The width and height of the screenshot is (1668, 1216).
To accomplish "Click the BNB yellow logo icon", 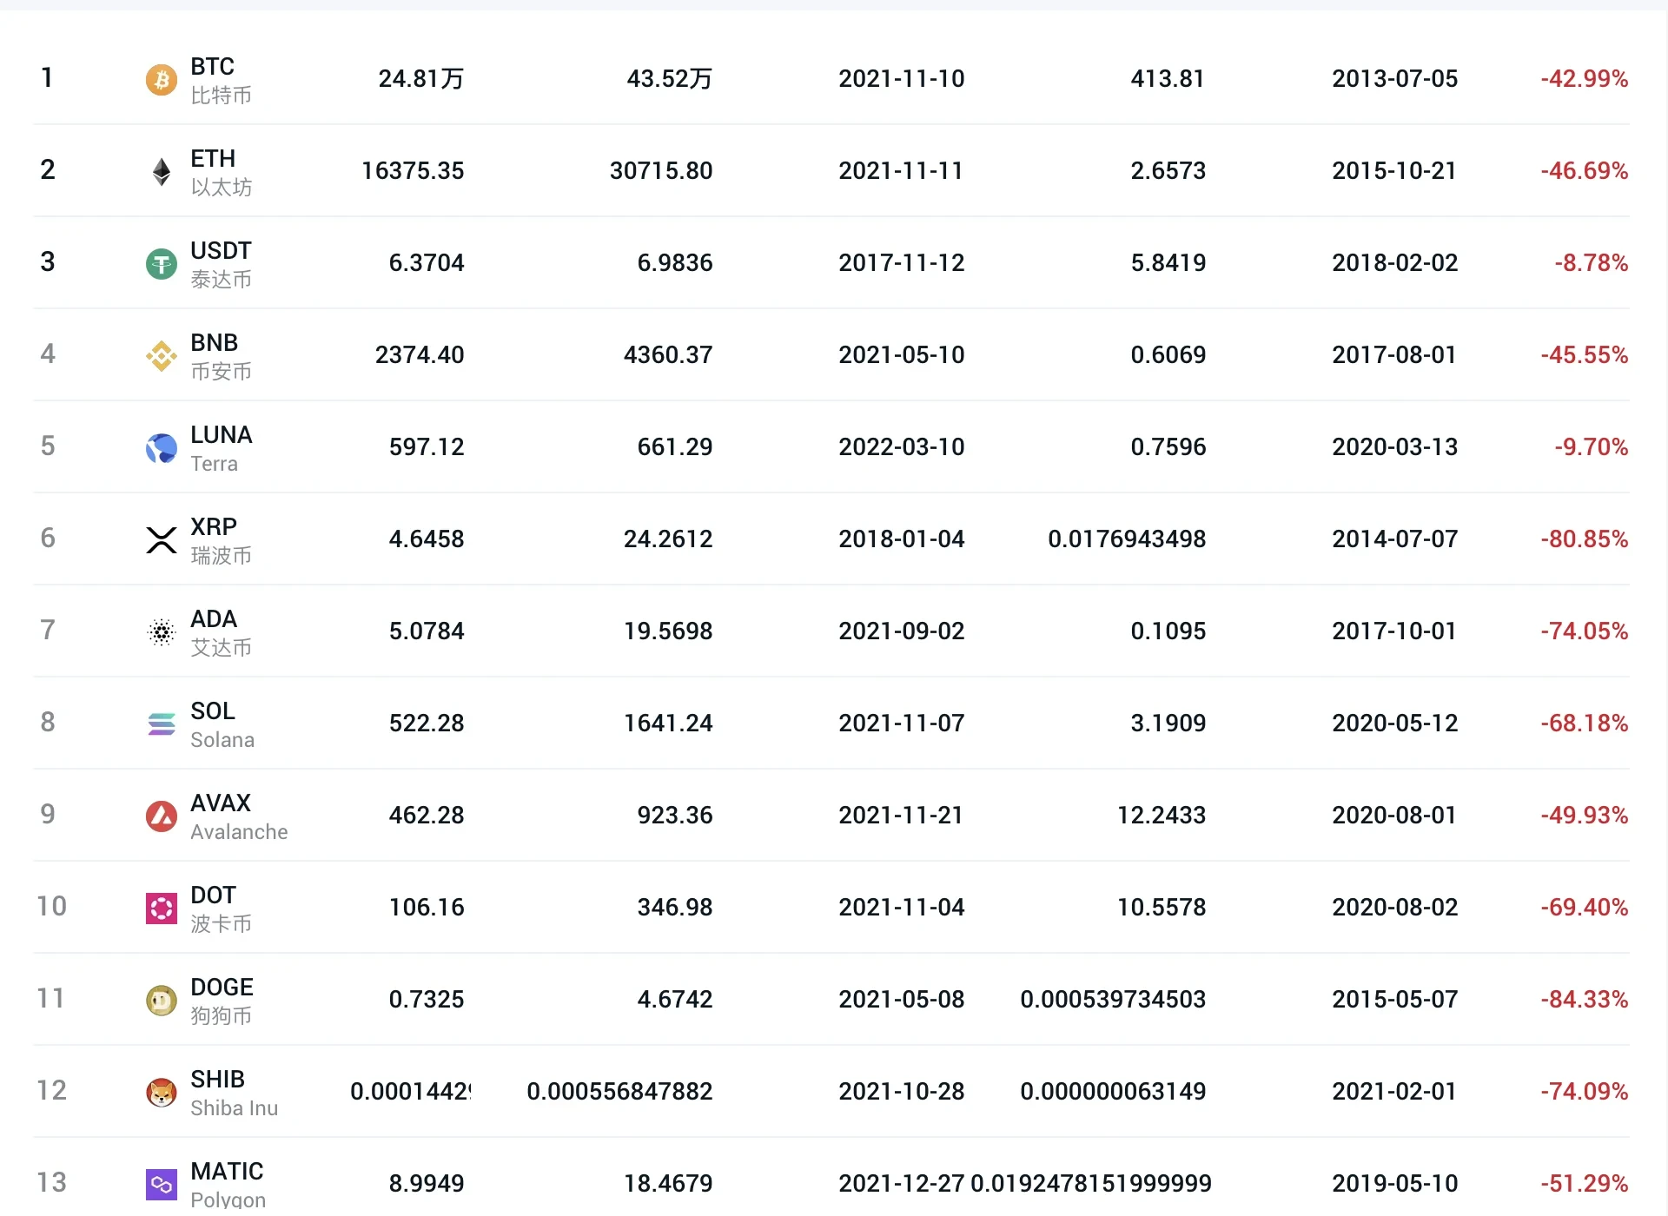I will click(x=161, y=356).
